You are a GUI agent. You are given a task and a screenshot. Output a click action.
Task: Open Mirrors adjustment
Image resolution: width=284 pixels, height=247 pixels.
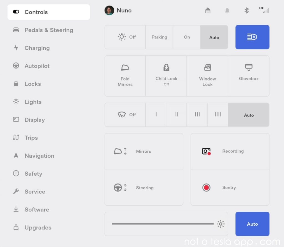tap(144, 151)
